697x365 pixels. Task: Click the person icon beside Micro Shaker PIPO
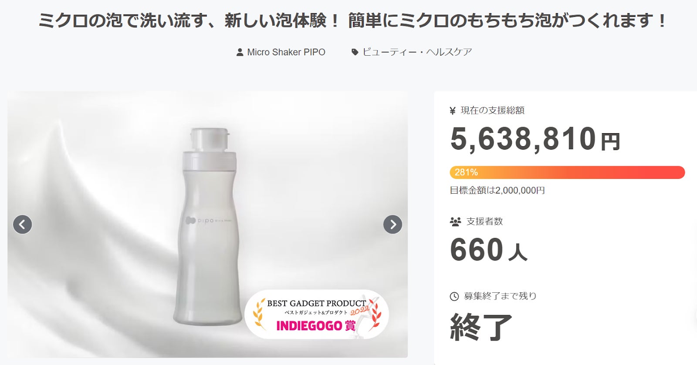coord(240,52)
